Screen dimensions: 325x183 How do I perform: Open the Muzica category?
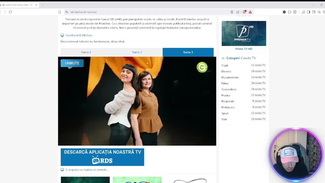(x=226, y=95)
